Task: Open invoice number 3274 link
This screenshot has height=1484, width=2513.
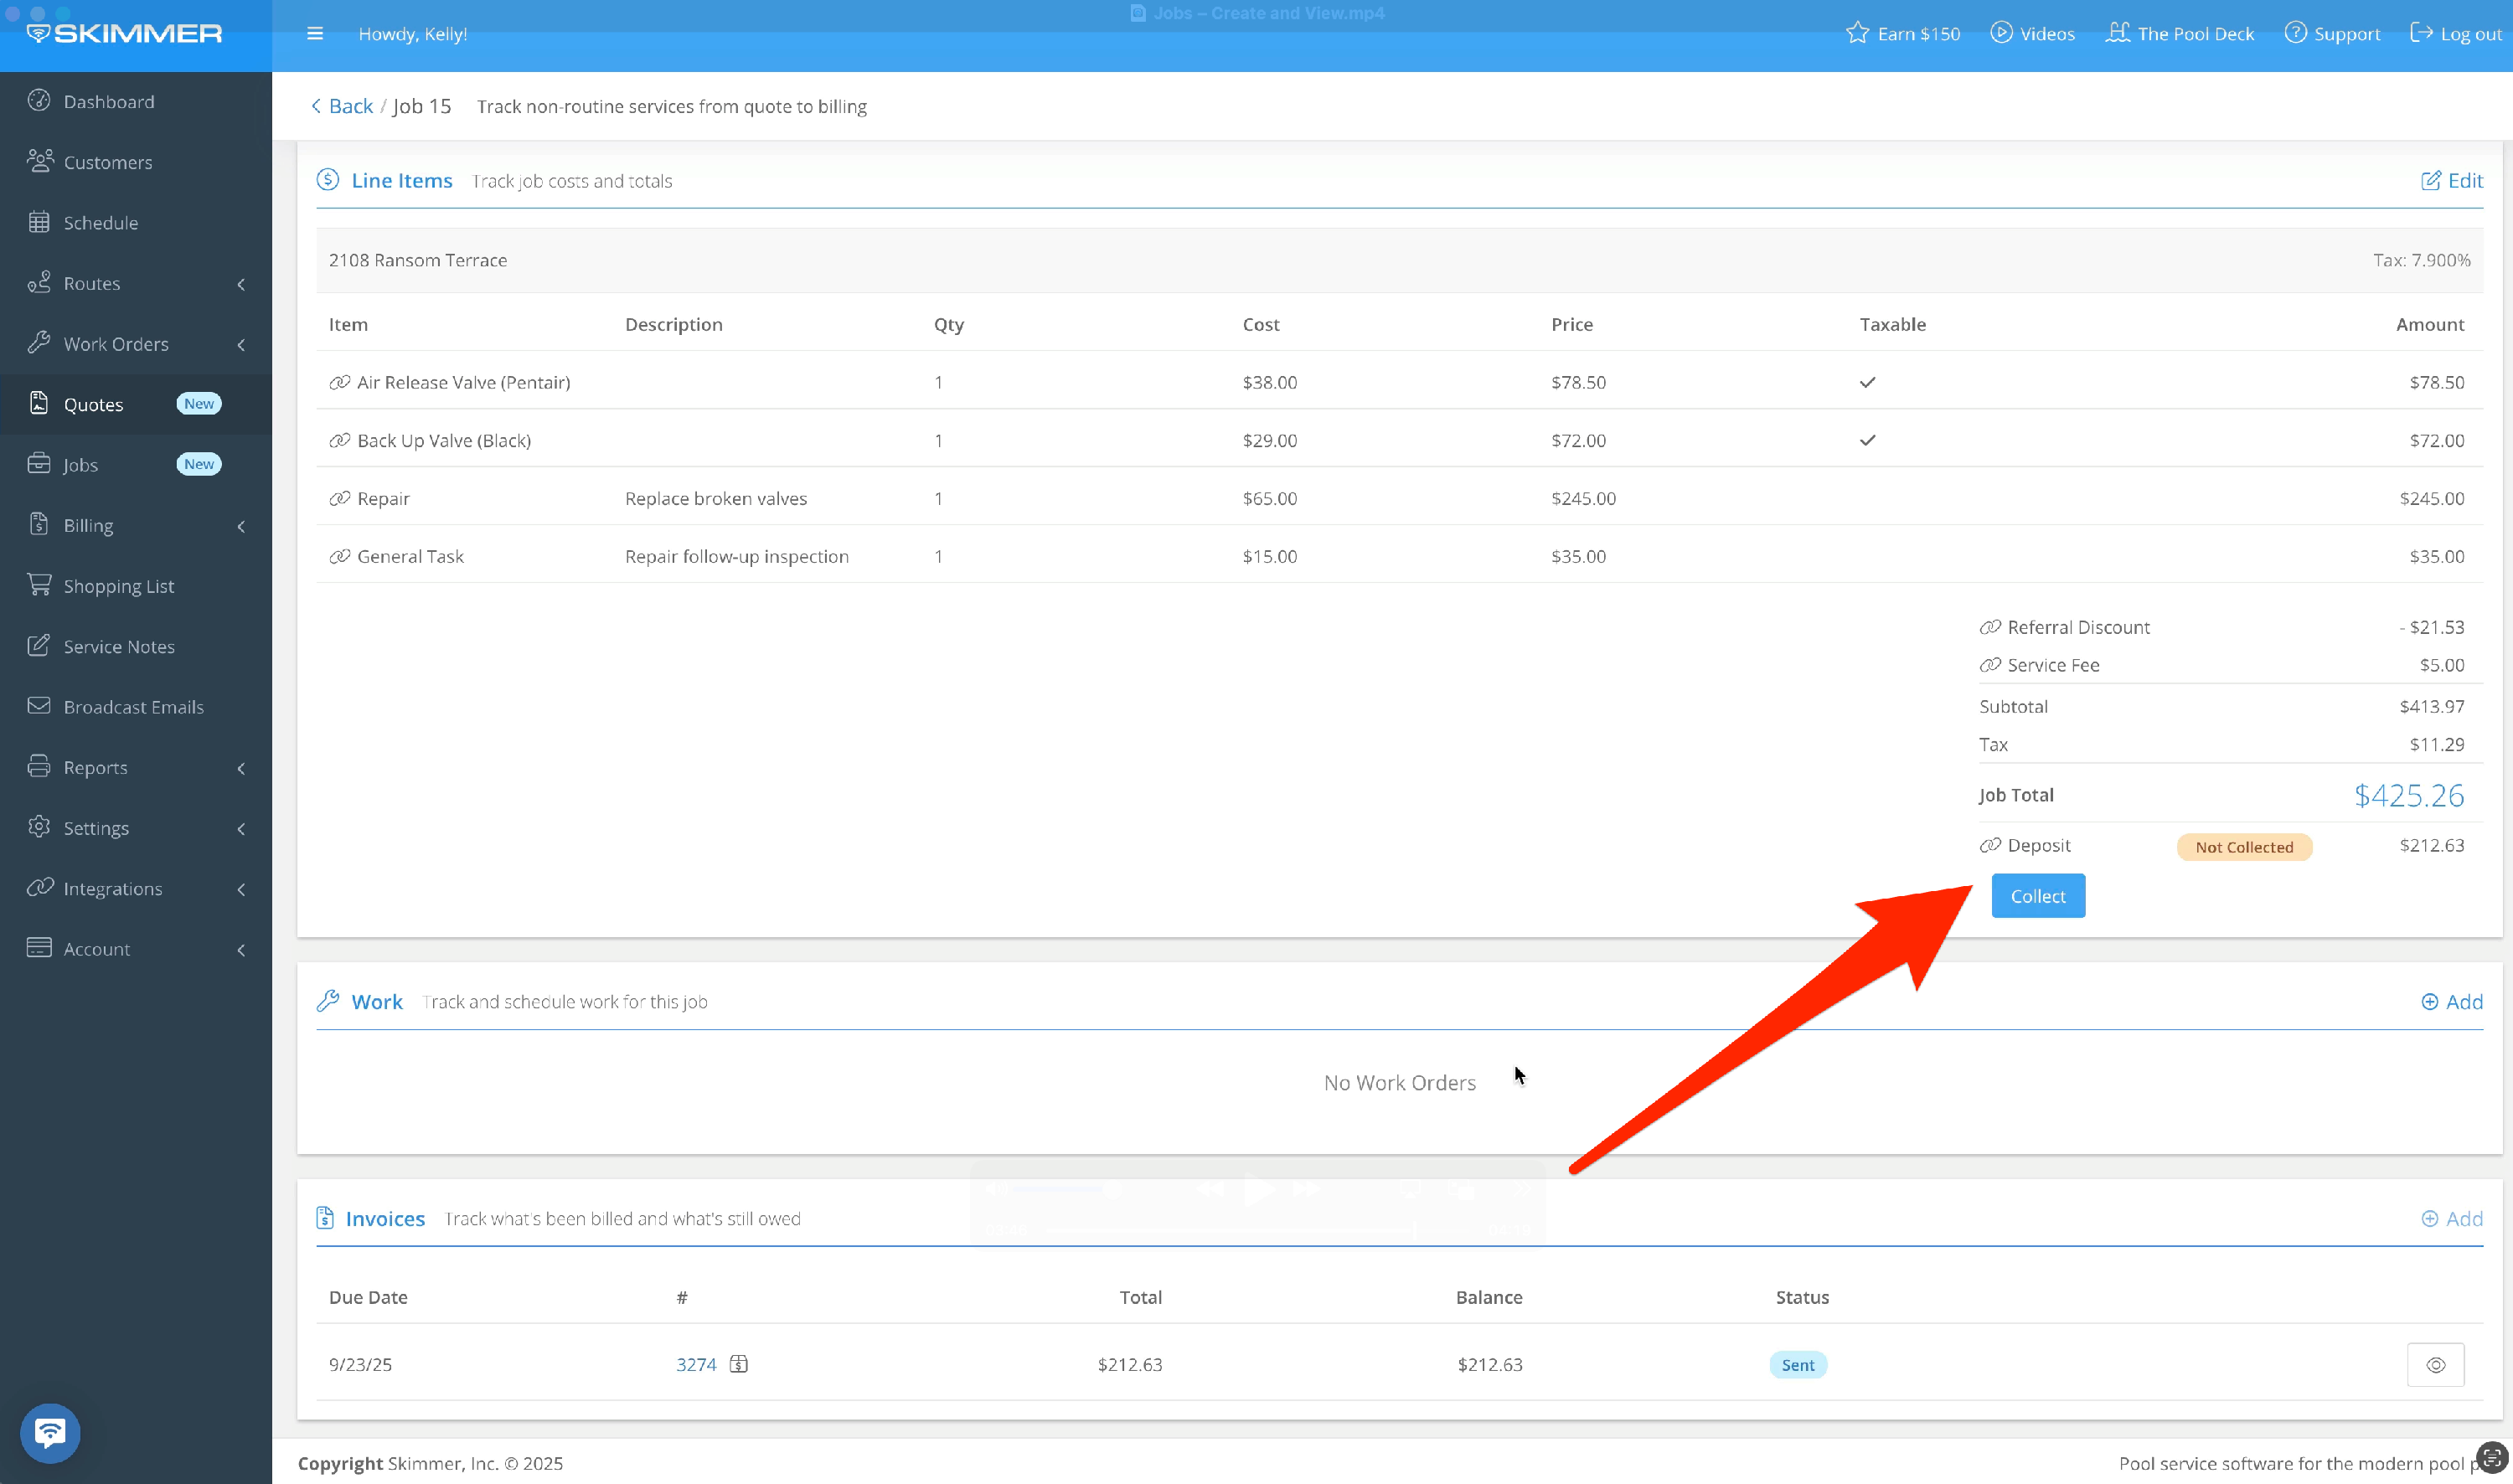Action: [696, 1364]
